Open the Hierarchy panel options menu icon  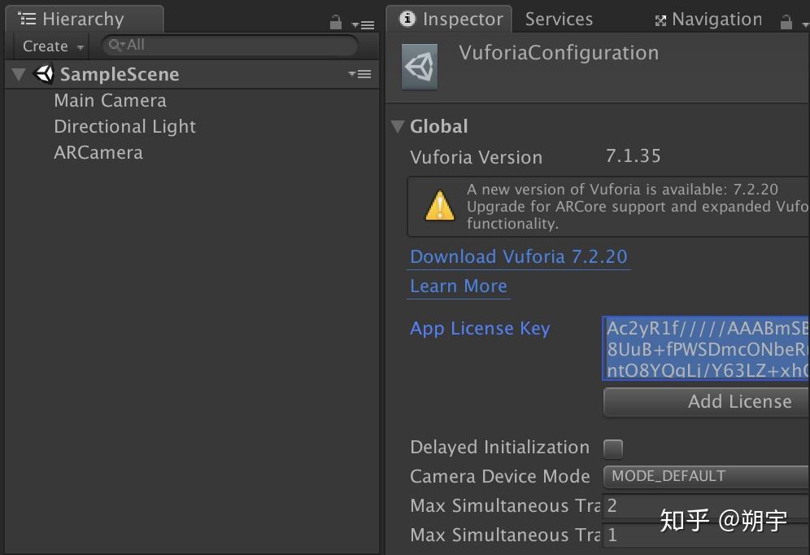tap(363, 24)
